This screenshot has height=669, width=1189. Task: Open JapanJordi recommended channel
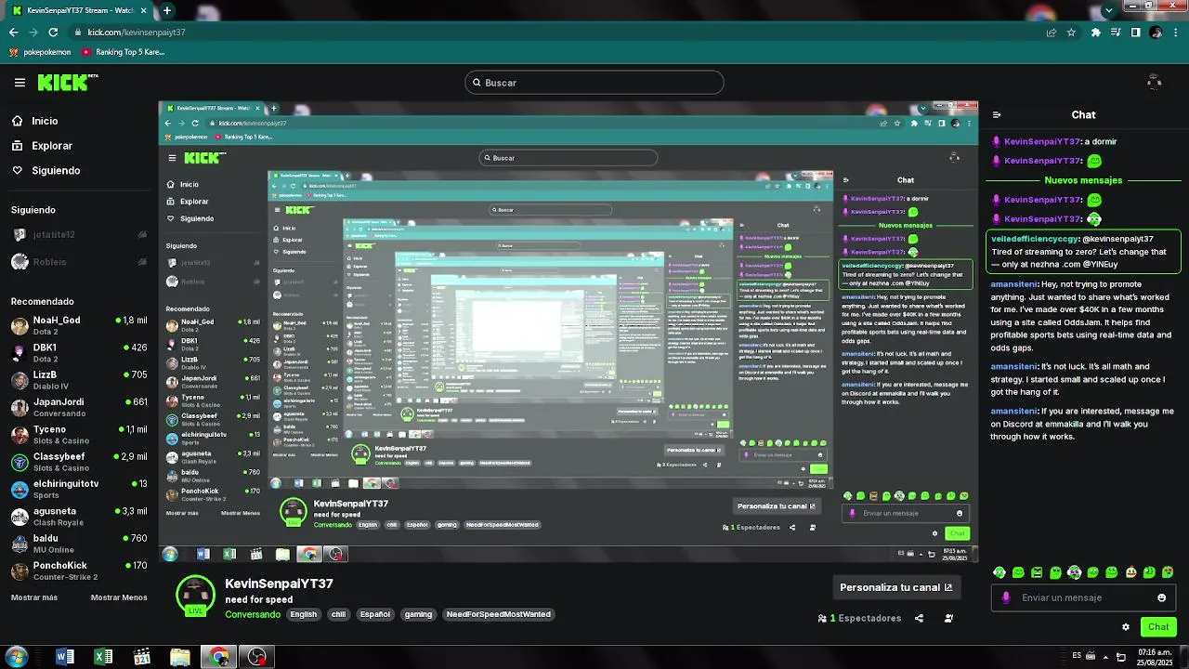click(x=79, y=407)
